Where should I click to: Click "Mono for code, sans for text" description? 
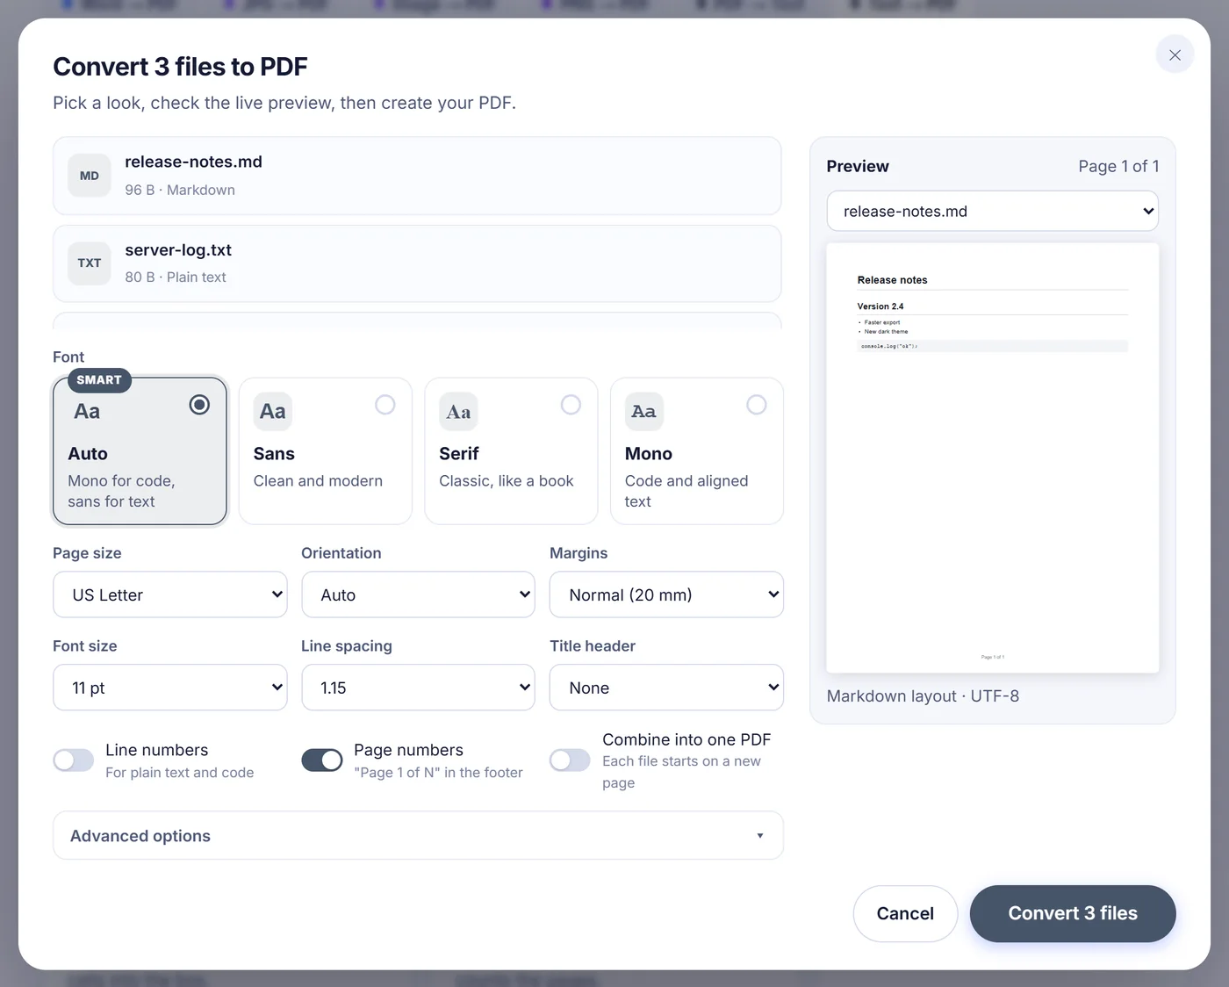[x=122, y=491]
